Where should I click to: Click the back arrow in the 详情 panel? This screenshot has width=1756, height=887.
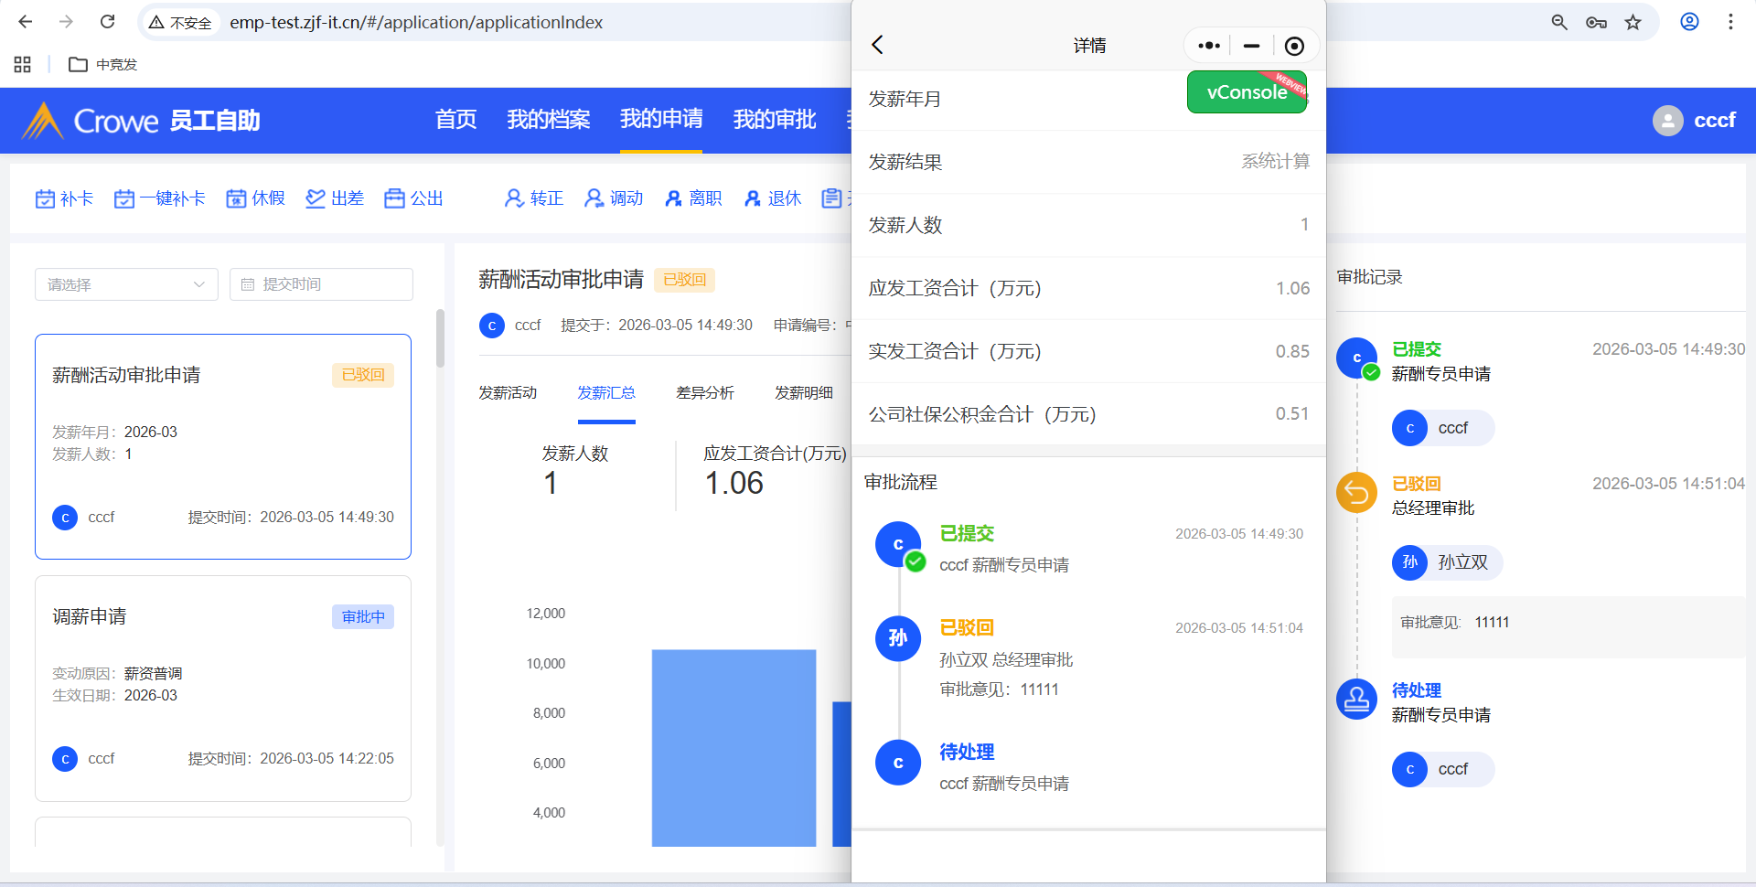877,45
